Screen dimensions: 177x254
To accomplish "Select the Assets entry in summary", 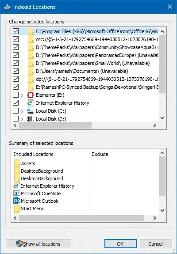I will (28, 163).
